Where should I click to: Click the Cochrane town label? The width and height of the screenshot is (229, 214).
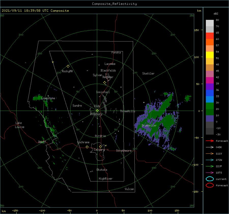pyautogui.click(x=83, y=142)
